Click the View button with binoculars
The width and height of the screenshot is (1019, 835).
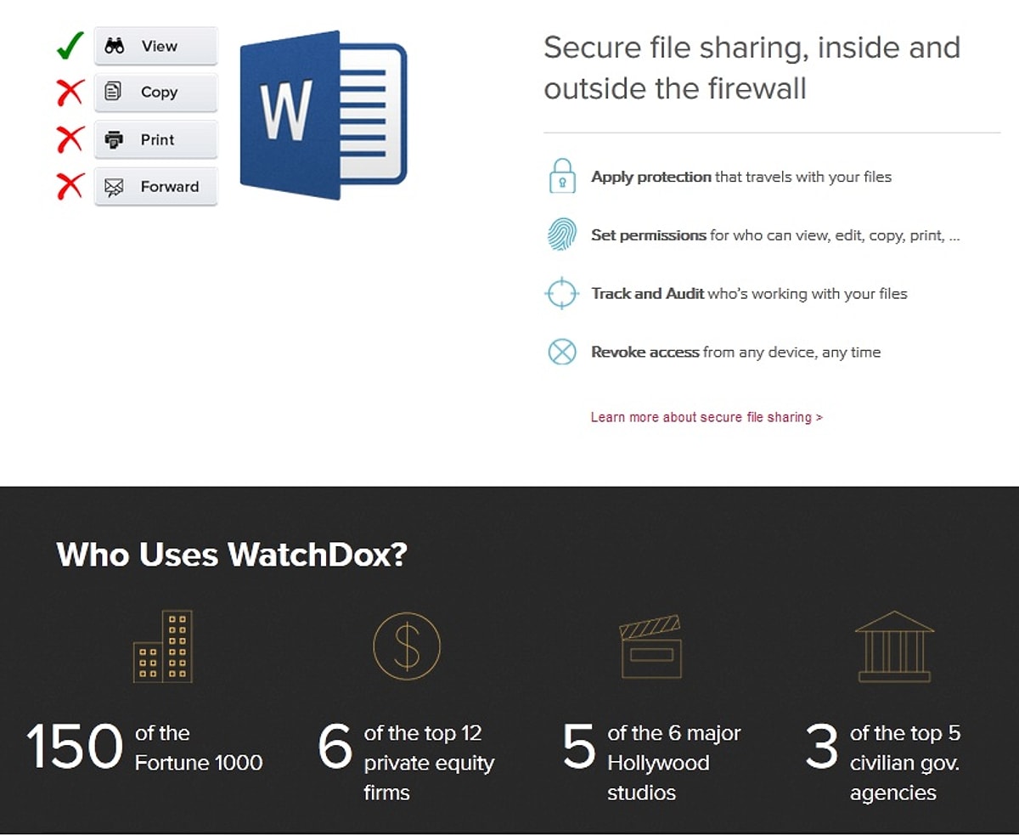(155, 46)
